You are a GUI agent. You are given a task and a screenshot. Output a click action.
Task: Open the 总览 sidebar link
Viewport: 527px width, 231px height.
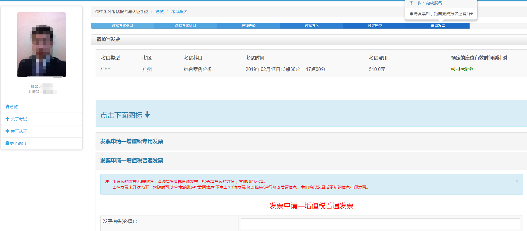click(x=14, y=107)
